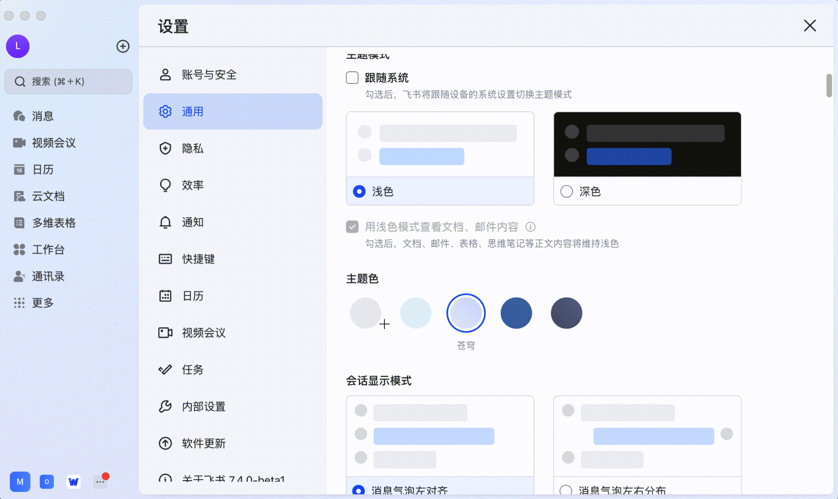
Task: Open the 效率 settings tab
Action: click(233, 185)
